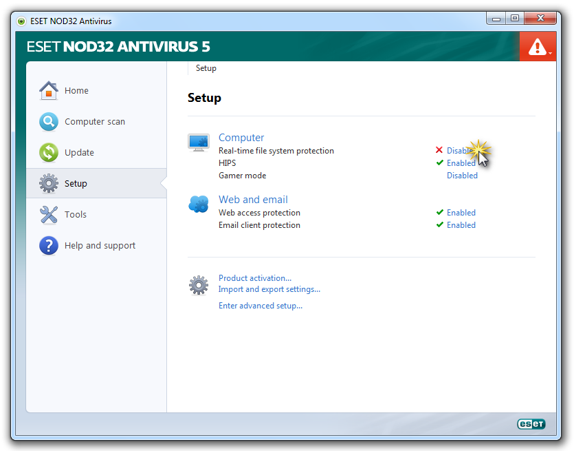
Task: Toggle Real-time file system protection Disabled status
Action: pos(462,150)
